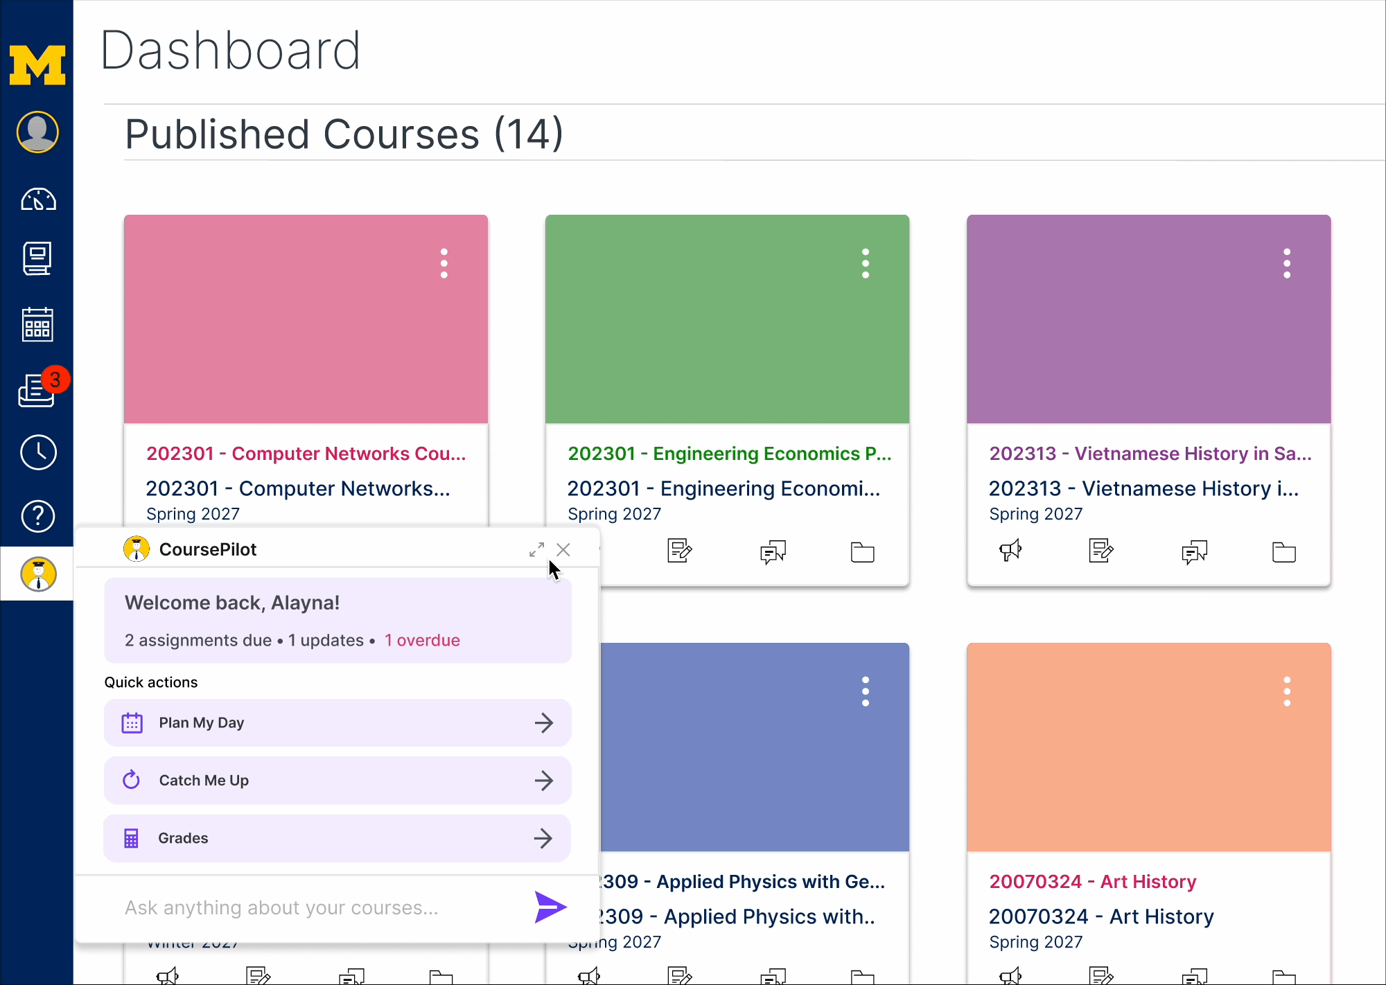This screenshot has height=985, width=1386.
Task: Open Assignments icon on Vietnamese History card
Action: [x=1101, y=551]
